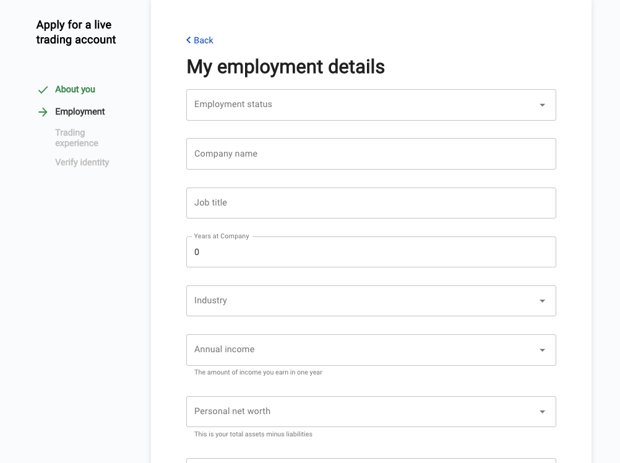Click the Back chevron icon

(189, 40)
